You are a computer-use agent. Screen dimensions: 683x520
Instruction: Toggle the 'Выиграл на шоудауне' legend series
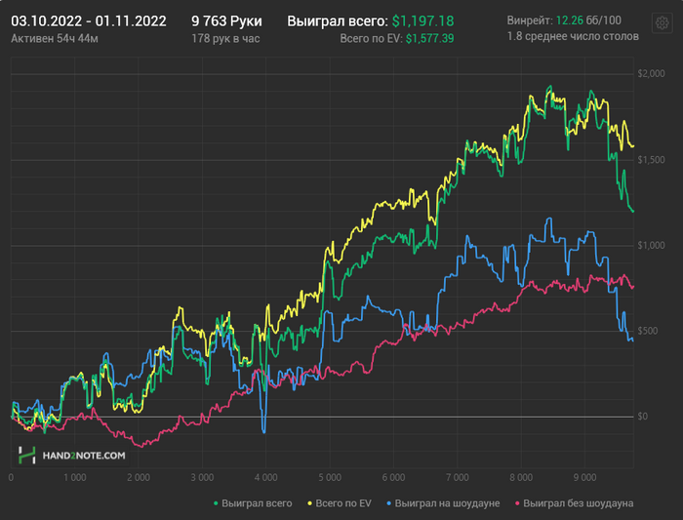[443, 503]
